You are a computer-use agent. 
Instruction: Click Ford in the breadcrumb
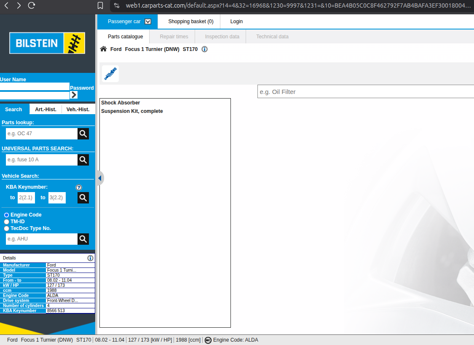click(116, 49)
